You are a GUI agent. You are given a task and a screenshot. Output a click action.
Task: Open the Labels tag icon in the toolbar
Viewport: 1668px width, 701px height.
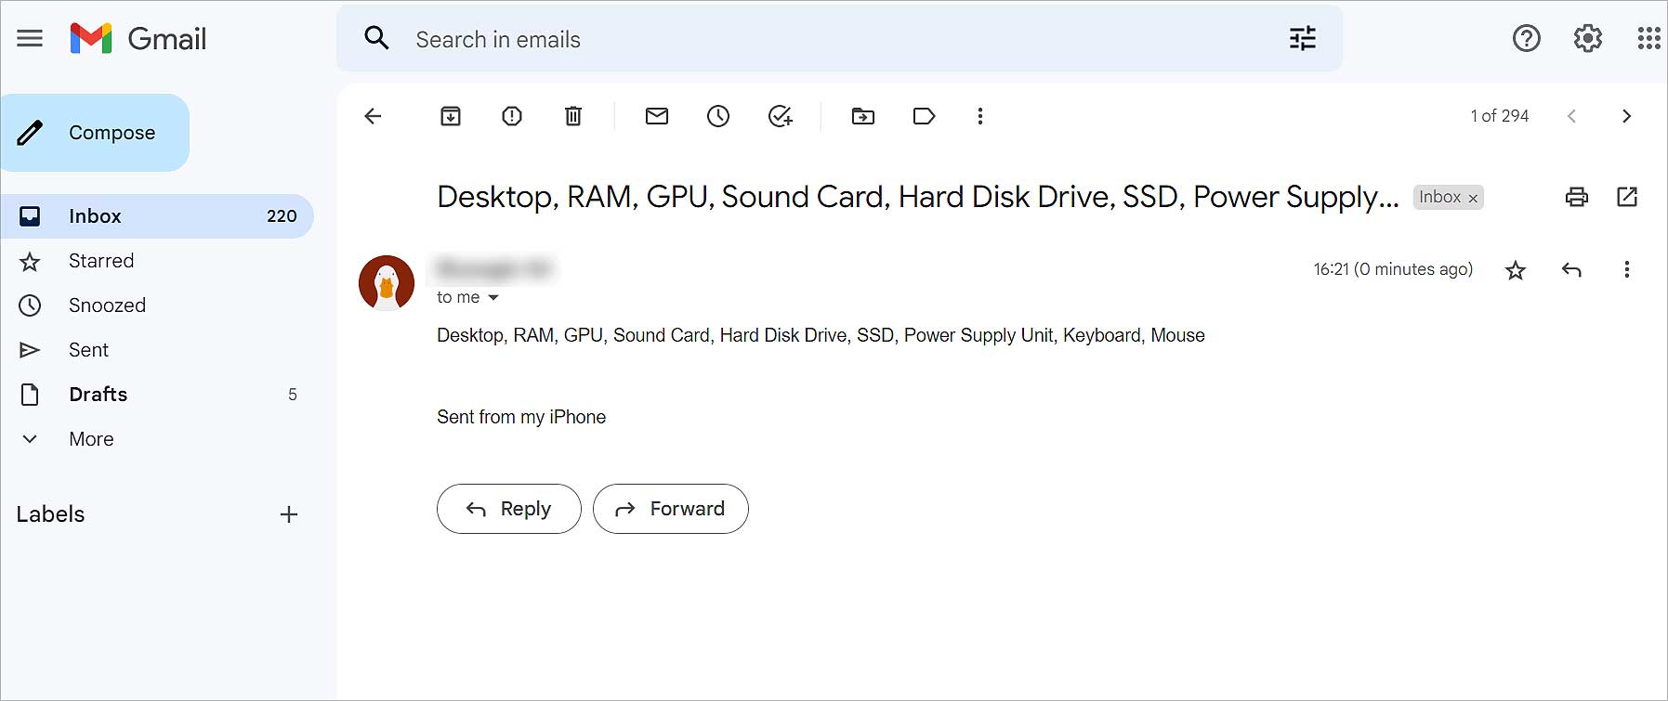point(924,116)
